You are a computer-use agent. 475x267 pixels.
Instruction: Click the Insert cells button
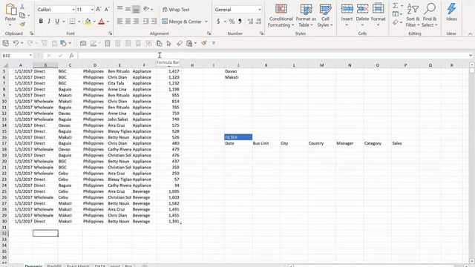(347, 15)
